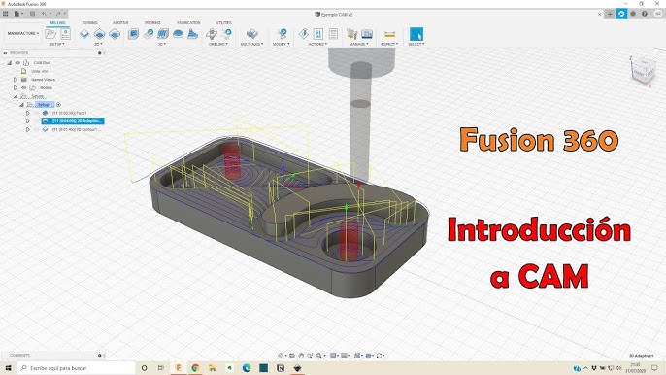The width and height of the screenshot is (666, 375).
Task: Collapse the Setups node
Action: point(16,96)
